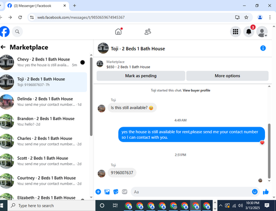Viewport: 276px width, 211px height.
Task: Open Charles's conversation
Action: pyautogui.click(x=44, y=141)
